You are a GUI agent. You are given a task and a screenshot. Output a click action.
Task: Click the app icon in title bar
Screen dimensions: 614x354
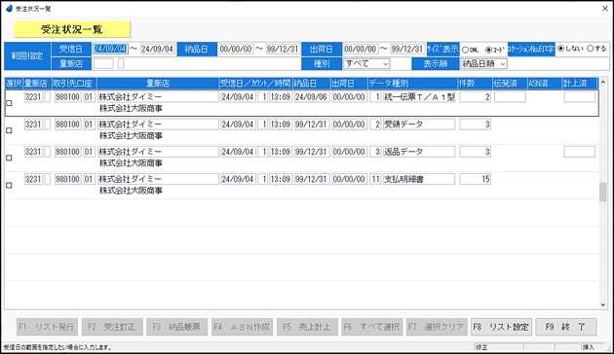(9, 8)
